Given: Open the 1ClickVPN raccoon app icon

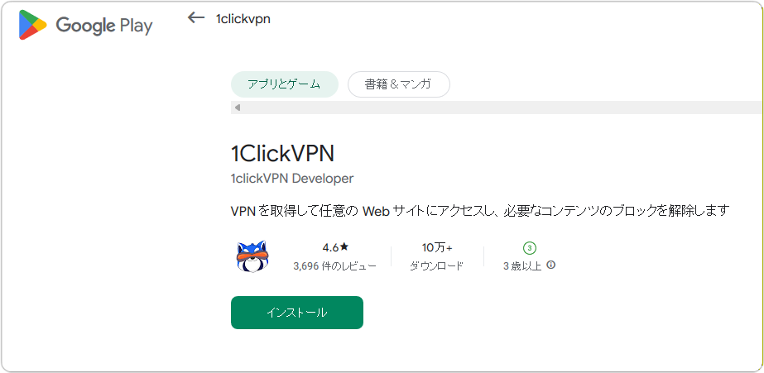Looking at the screenshot, I should click(253, 256).
